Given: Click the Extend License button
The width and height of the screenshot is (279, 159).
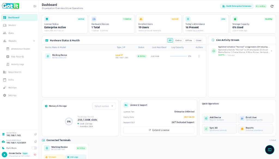Looking at the screenshot, I should coord(159,130).
